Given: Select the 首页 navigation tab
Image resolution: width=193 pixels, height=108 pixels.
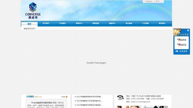Looking at the screenshot, I should [x=29, y=24].
